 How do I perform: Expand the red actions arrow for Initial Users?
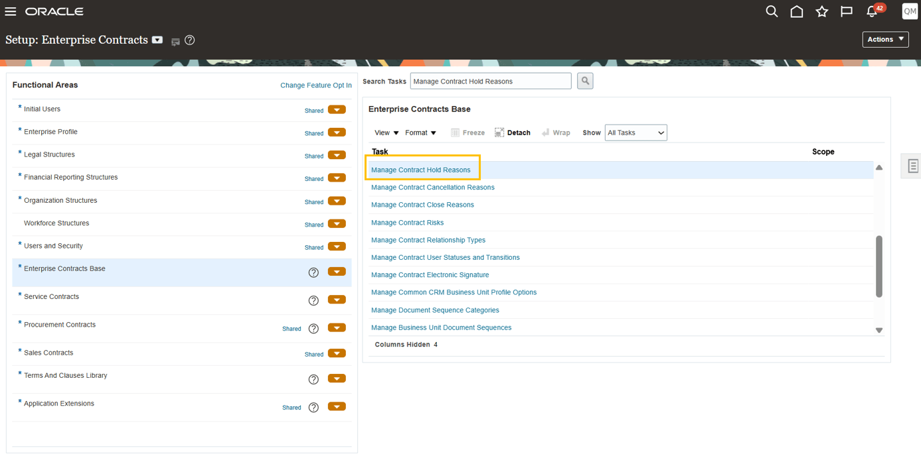tap(337, 109)
